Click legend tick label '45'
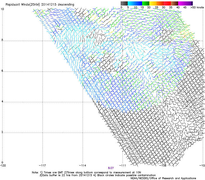205x180 pixels. (185, 7)
